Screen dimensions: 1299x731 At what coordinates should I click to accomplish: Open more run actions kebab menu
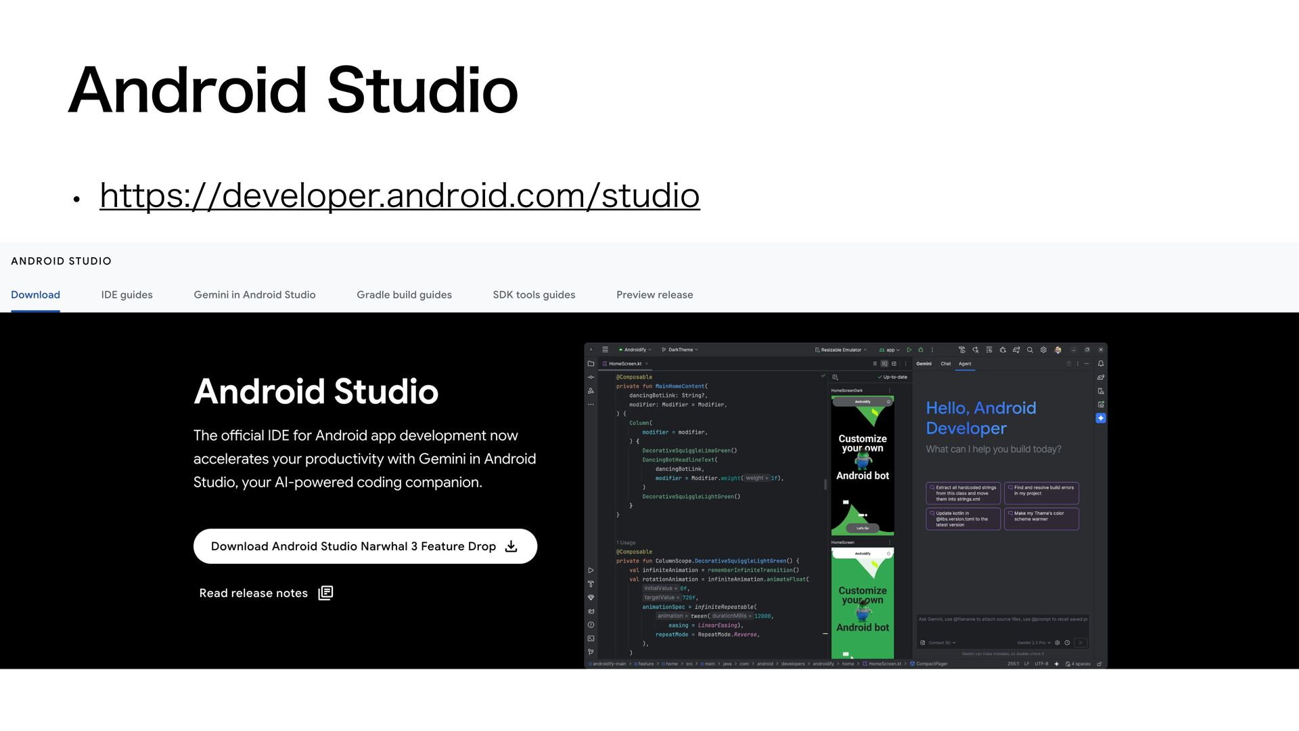tap(932, 350)
